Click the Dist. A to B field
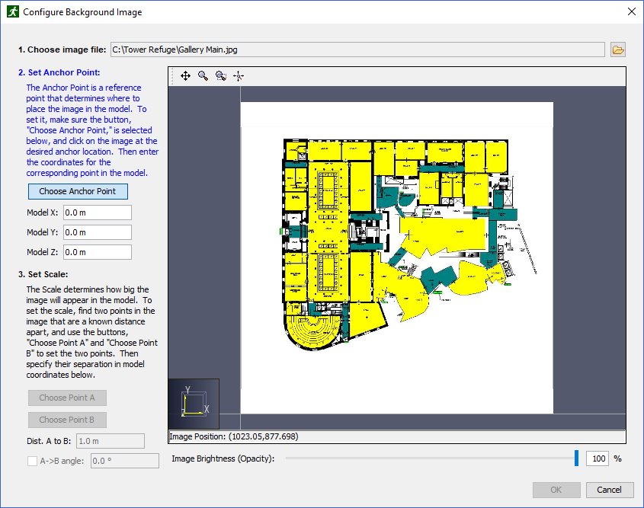 pos(111,441)
